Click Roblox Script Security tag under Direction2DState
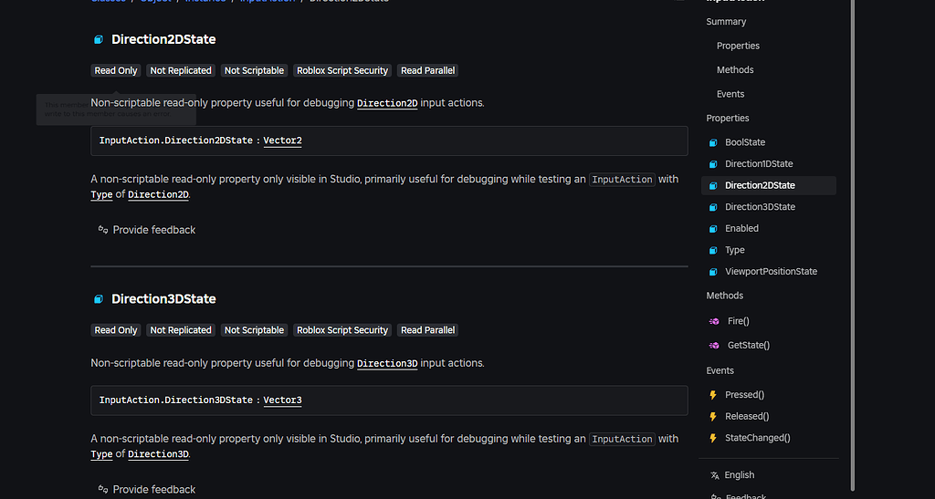The image size is (935, 499). coord(342,70)
